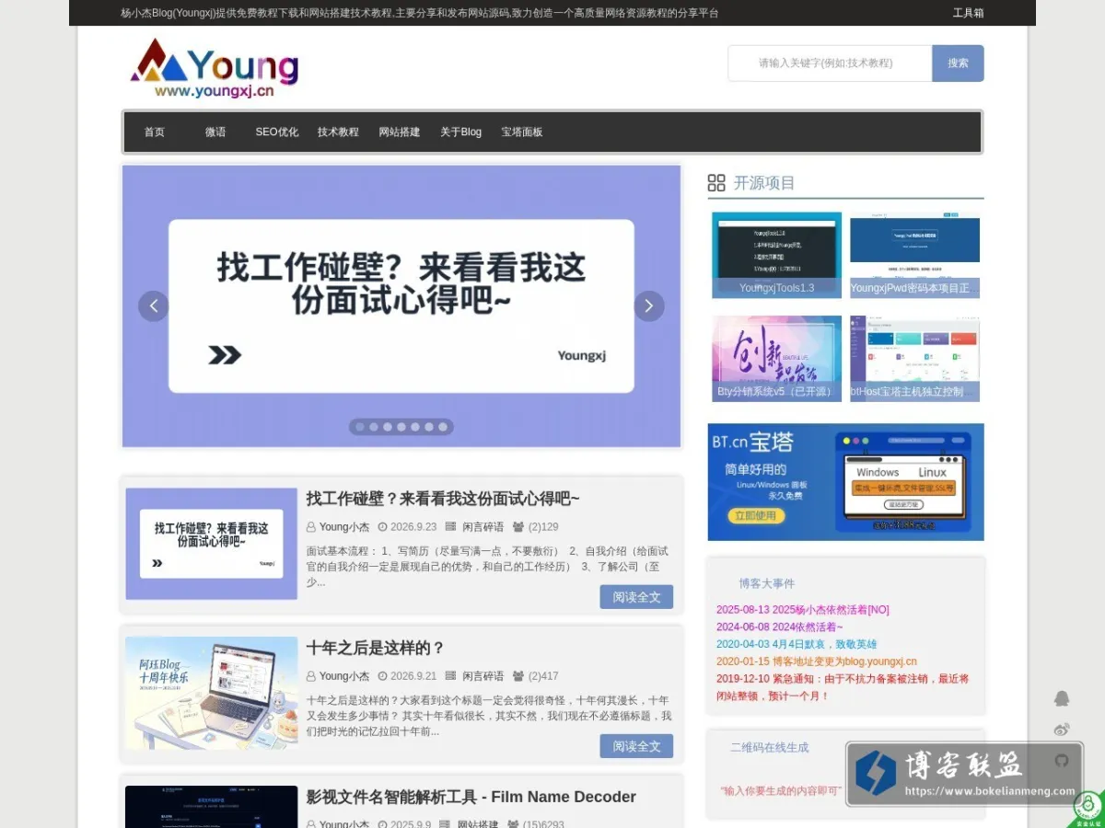Click 闲言碎语 category on 找工作碰壁 post

coord(483,527)
